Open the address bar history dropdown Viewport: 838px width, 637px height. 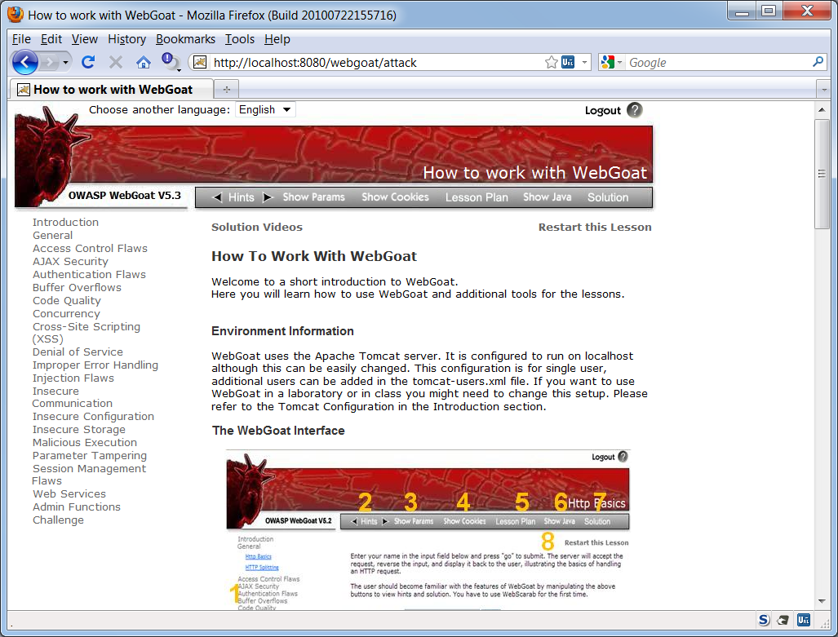point(584,63)
